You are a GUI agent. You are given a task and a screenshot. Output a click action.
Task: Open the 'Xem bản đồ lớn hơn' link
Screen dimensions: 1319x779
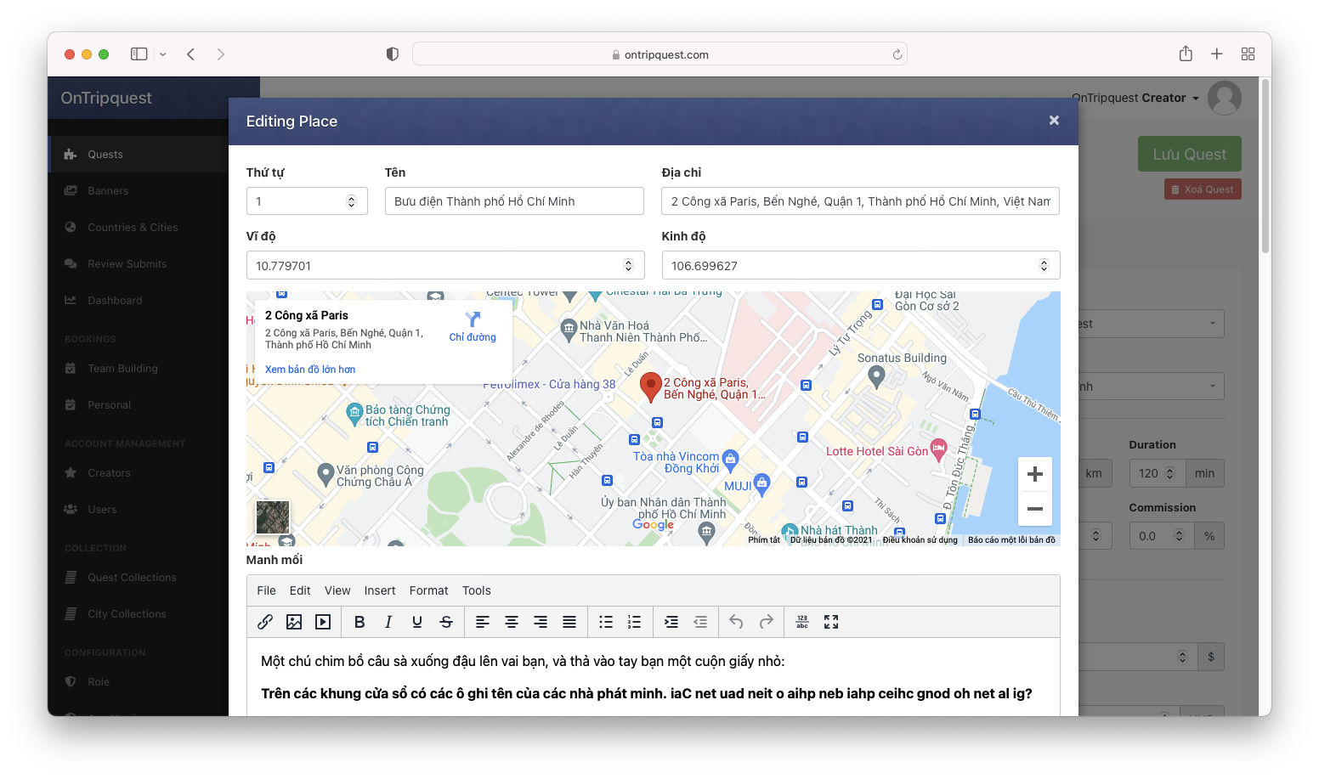pos(310,370)
